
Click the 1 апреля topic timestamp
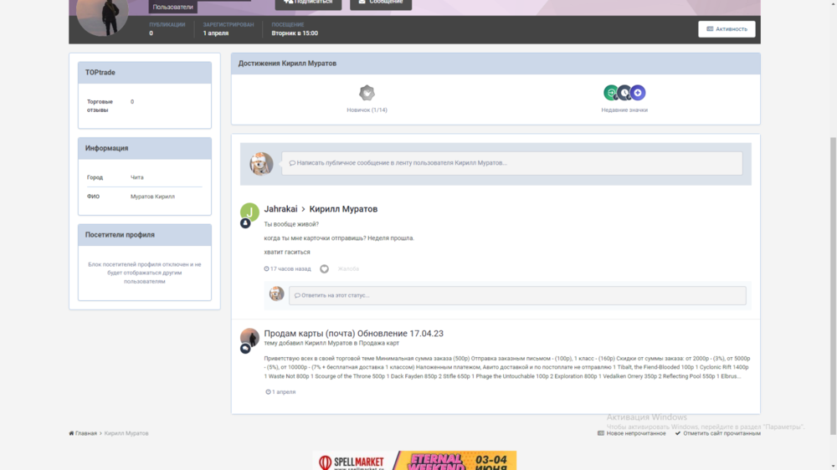tap(280, 392)
